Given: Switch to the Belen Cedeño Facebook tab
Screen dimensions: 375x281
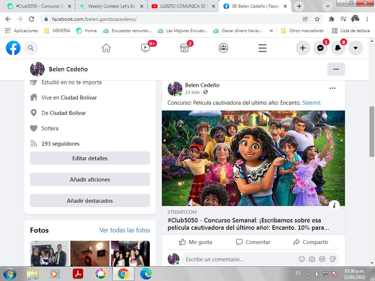Looking at the screenshot, I should (x=255, y=6).
